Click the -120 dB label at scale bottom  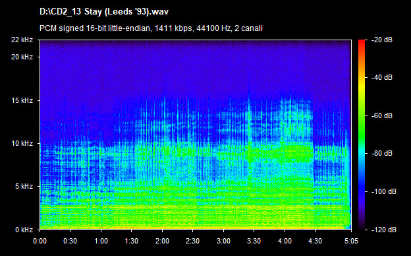click(384, 230)
